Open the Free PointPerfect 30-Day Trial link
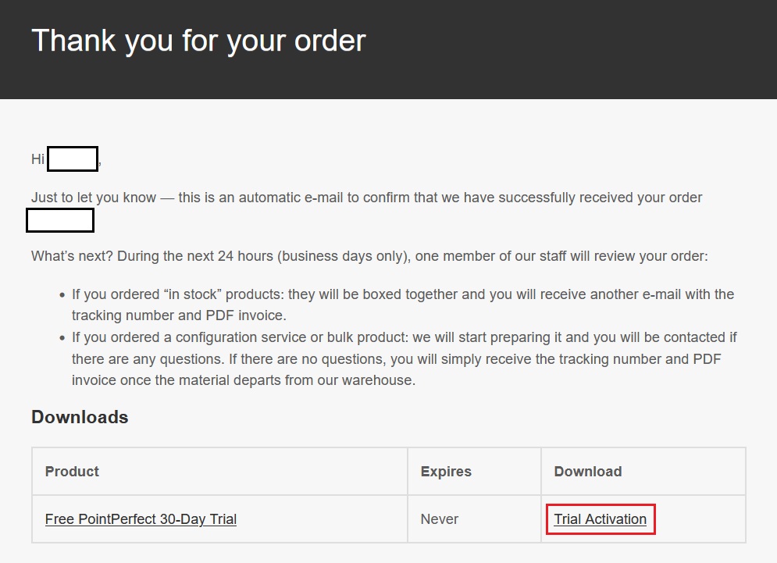777x563 pixels. tap(141, 519)
